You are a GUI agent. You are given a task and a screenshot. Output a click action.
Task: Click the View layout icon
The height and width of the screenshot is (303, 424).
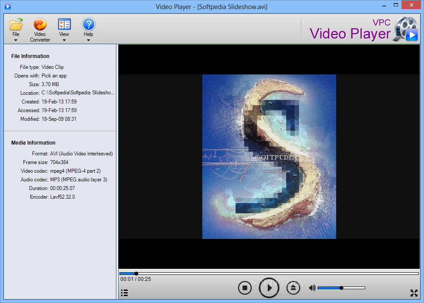coord(64,24)
